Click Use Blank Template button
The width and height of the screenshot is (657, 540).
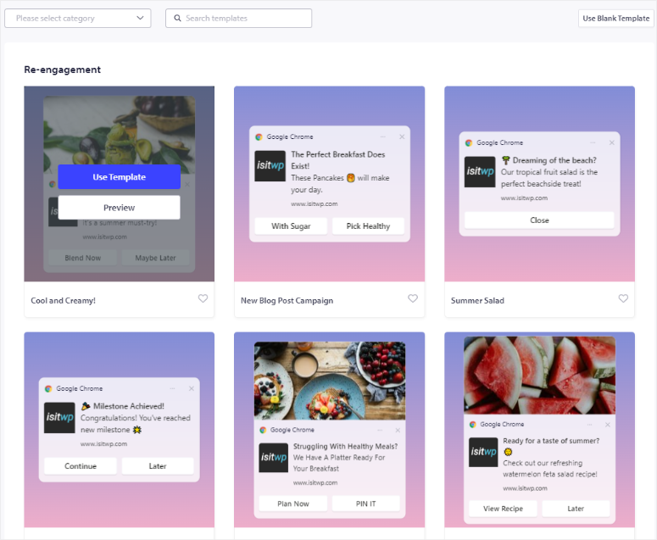click(x=615, y=19)
